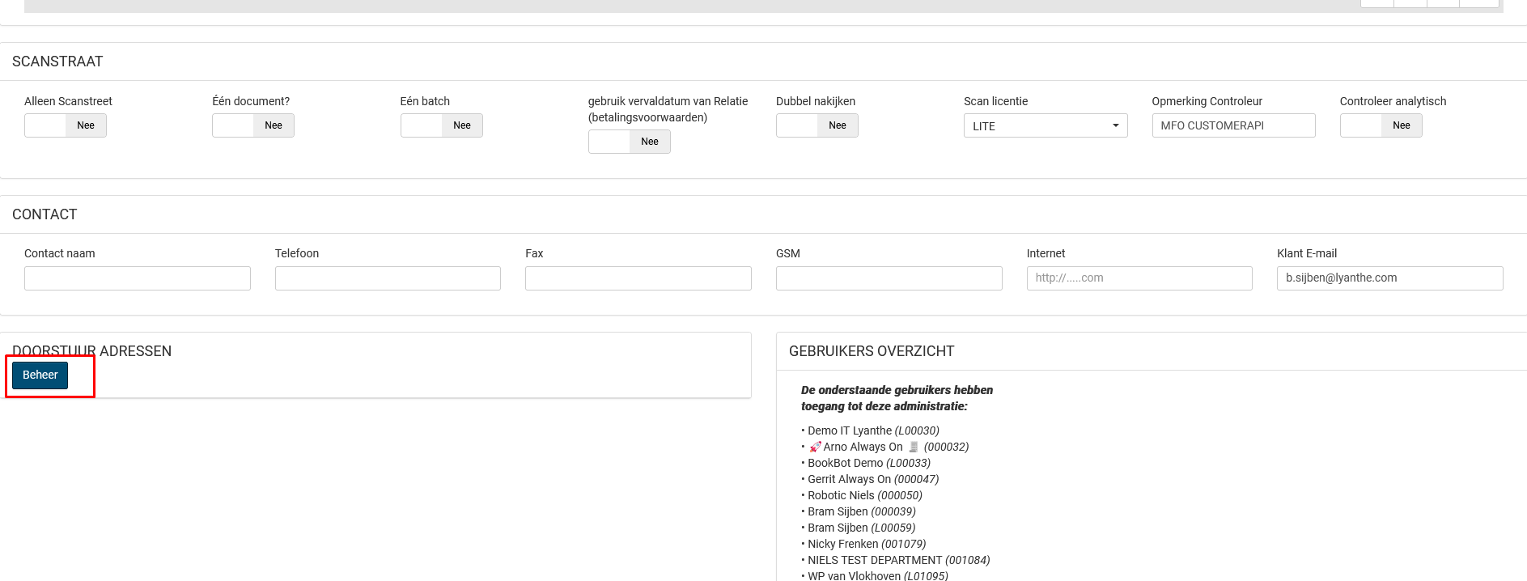Click into the Telefoon field
1527x581 pixels.
pos(388,278)
